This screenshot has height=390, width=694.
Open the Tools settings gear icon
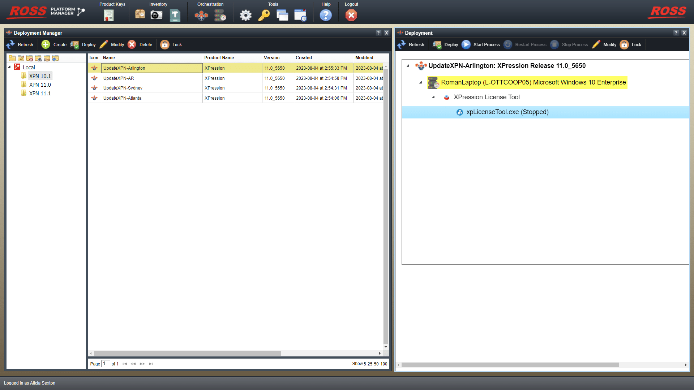246,15
